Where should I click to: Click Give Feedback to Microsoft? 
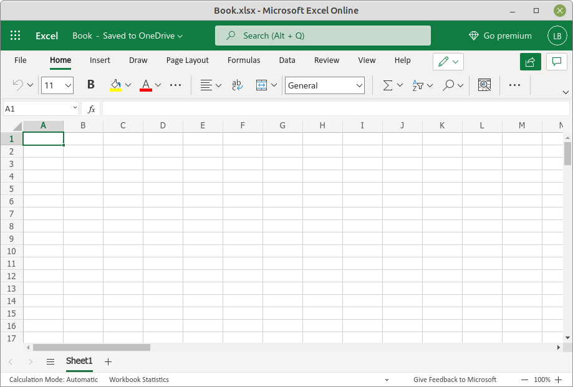[455, 380]
